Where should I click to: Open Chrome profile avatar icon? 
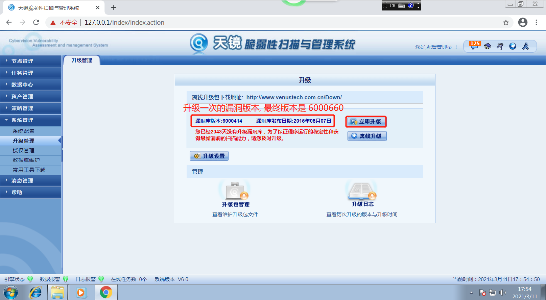[523, 22]
